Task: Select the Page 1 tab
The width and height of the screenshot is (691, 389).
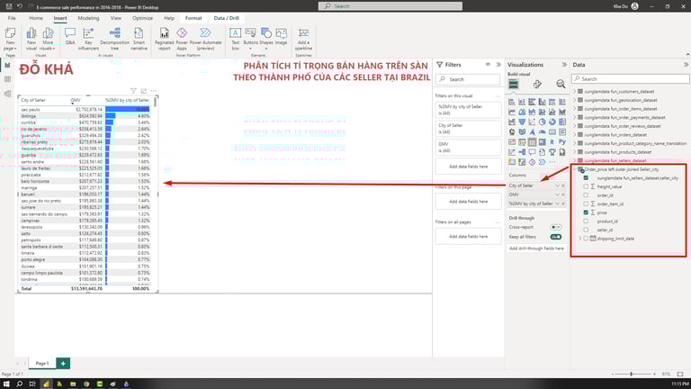Action: pyautogui.click(x=42, y=364)
